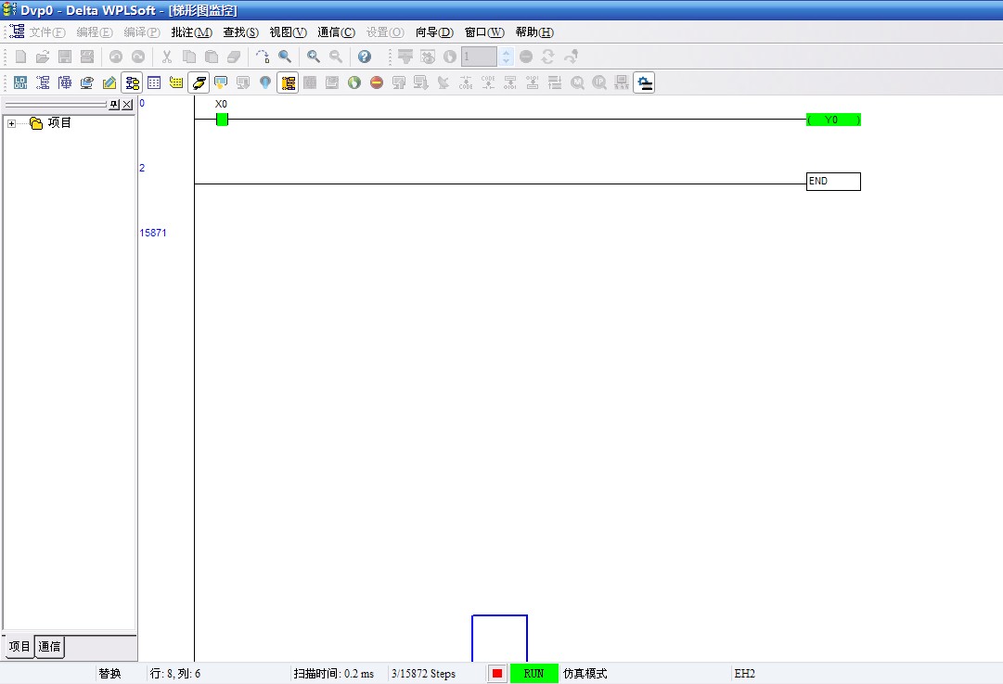Open the 视图(V) menu
This screenshot has width=1003, height=684.
(288, 32)
